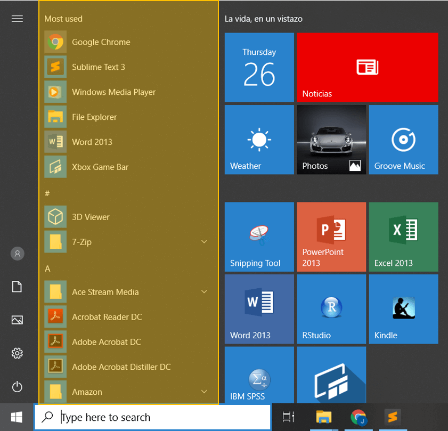Launch 3D Viewer from the app list
Viewport: 448px width, 431px height.
click(x=128, y=217)
